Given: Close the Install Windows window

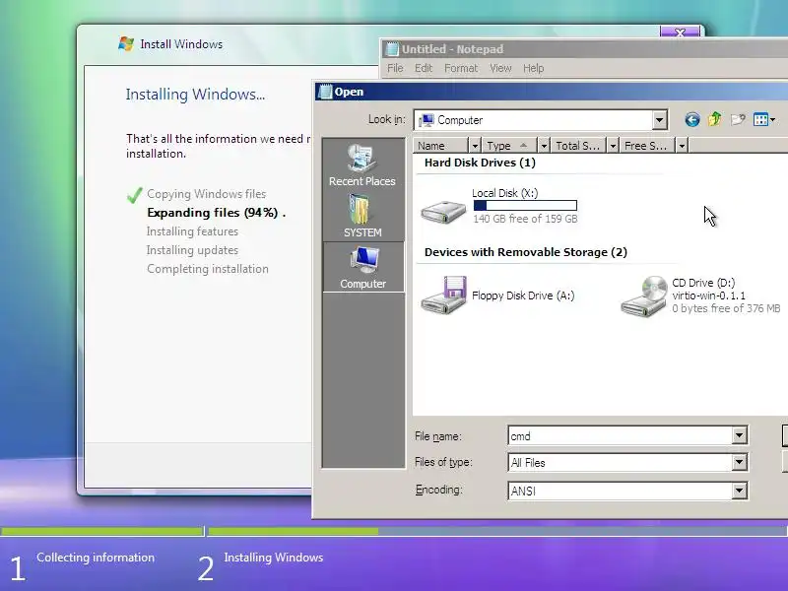Looking at the screenshot, I should coord(680,33).
